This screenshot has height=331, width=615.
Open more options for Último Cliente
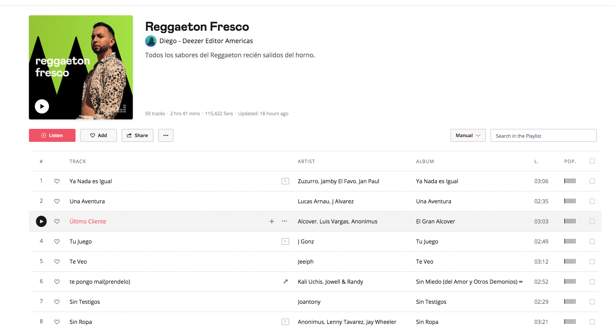284,221
